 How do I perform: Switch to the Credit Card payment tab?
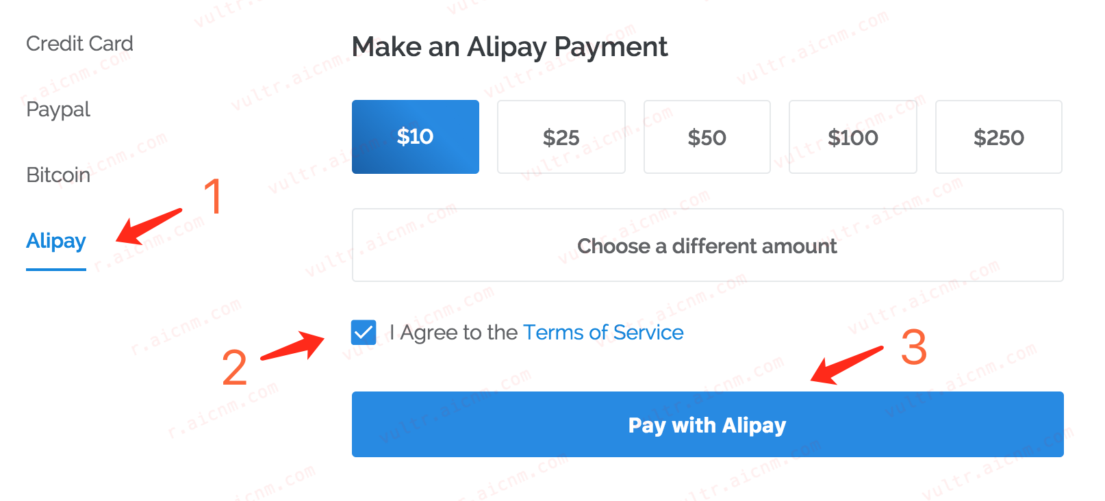coord(79,44)
